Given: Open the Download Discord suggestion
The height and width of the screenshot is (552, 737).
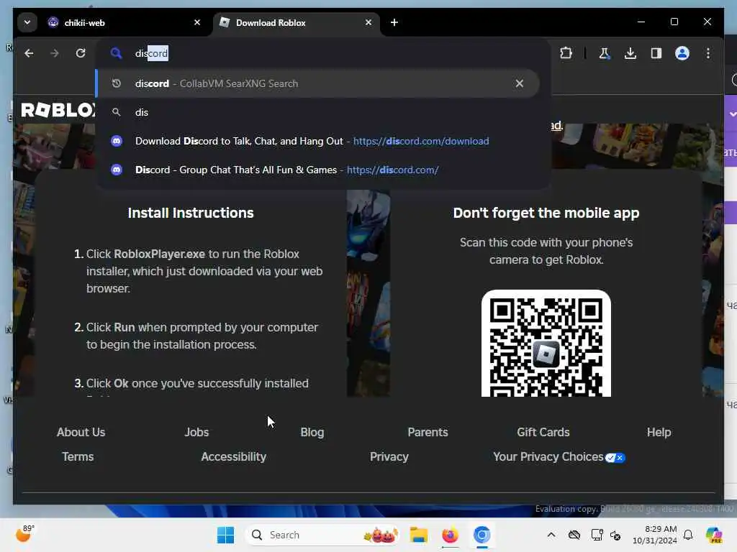Looking at the screenshot, I should tap(317, 141).
